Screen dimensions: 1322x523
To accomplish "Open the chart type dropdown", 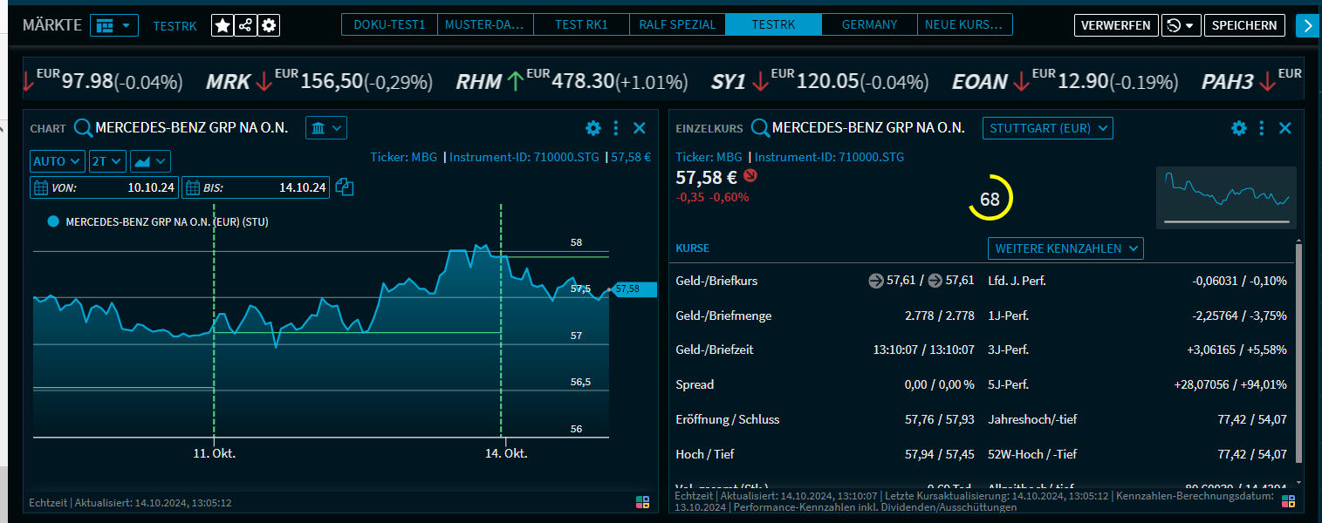I will (x=150, y=161).
